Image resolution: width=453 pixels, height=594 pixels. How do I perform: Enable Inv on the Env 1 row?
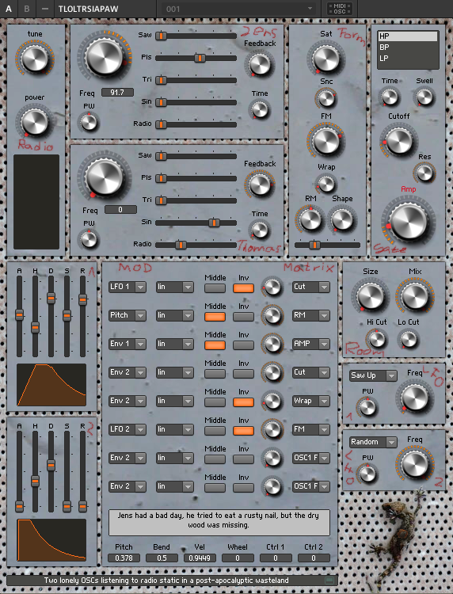click(x=243, y=345)
